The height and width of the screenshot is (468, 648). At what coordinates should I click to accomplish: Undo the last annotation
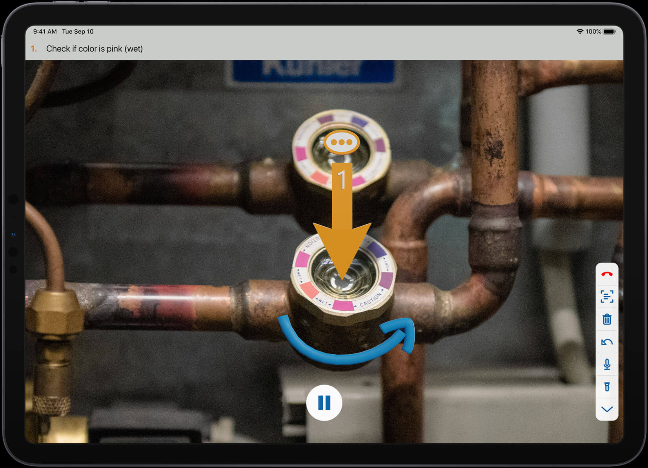pos(606,342)
